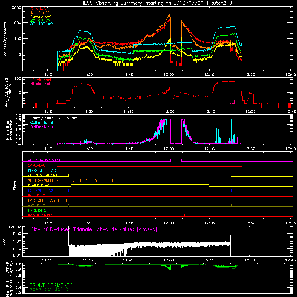Click the FRONT SEGMENTS legend label
The image size is (297, 297).
point(51,285)
